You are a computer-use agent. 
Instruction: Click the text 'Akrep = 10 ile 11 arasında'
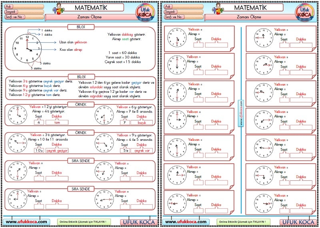(48, 140)
